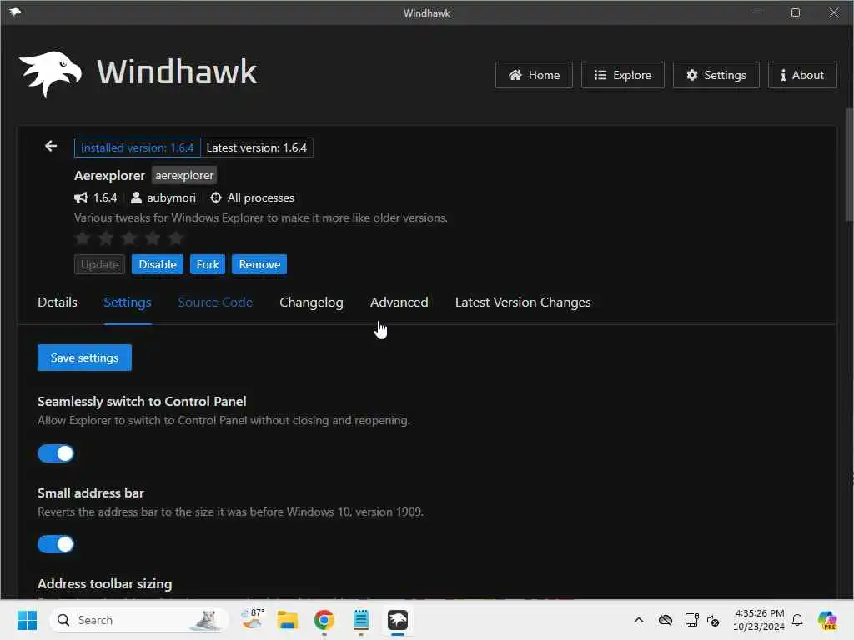Open the Explore page
The width and height of the screenshot is (854, 640).
click(622, 75)
